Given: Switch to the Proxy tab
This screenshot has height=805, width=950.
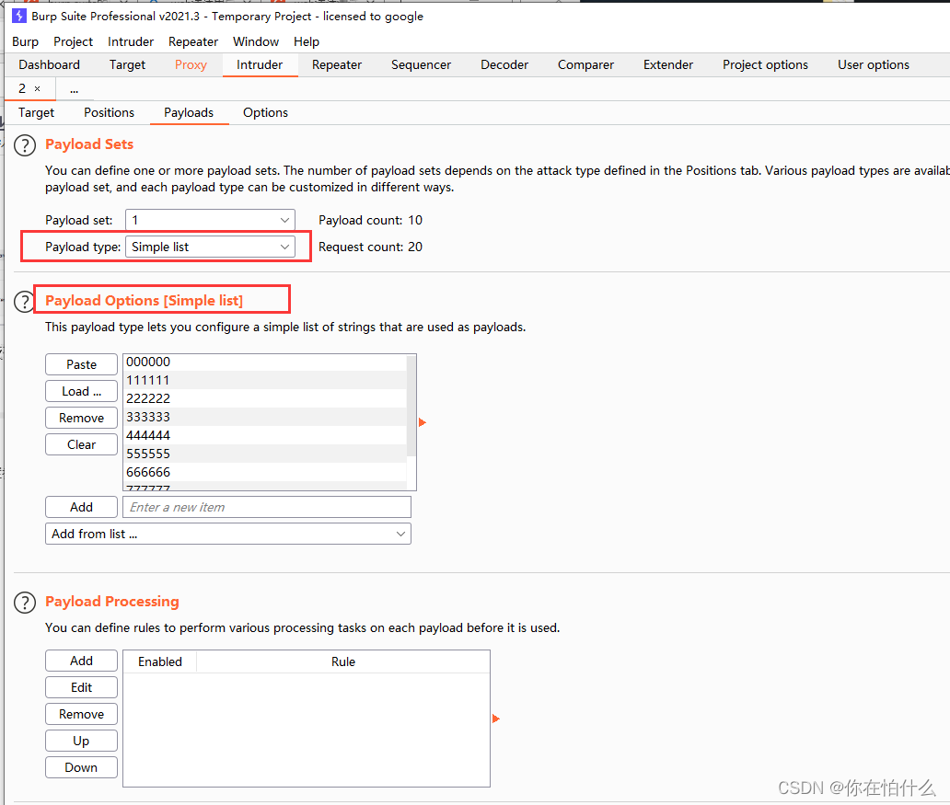Looking at the screenshot, I should click(191, 64).
